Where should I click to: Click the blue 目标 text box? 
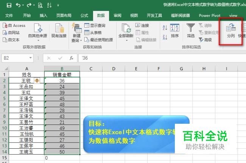pyautogui.click(x=136, y=134)
